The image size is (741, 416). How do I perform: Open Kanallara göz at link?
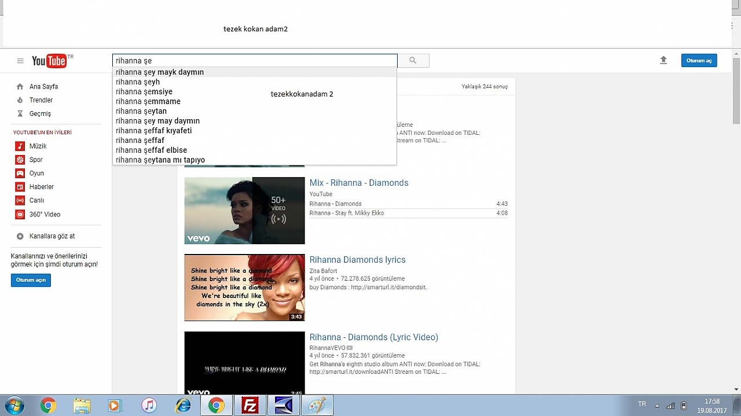(x=52, y=236)
